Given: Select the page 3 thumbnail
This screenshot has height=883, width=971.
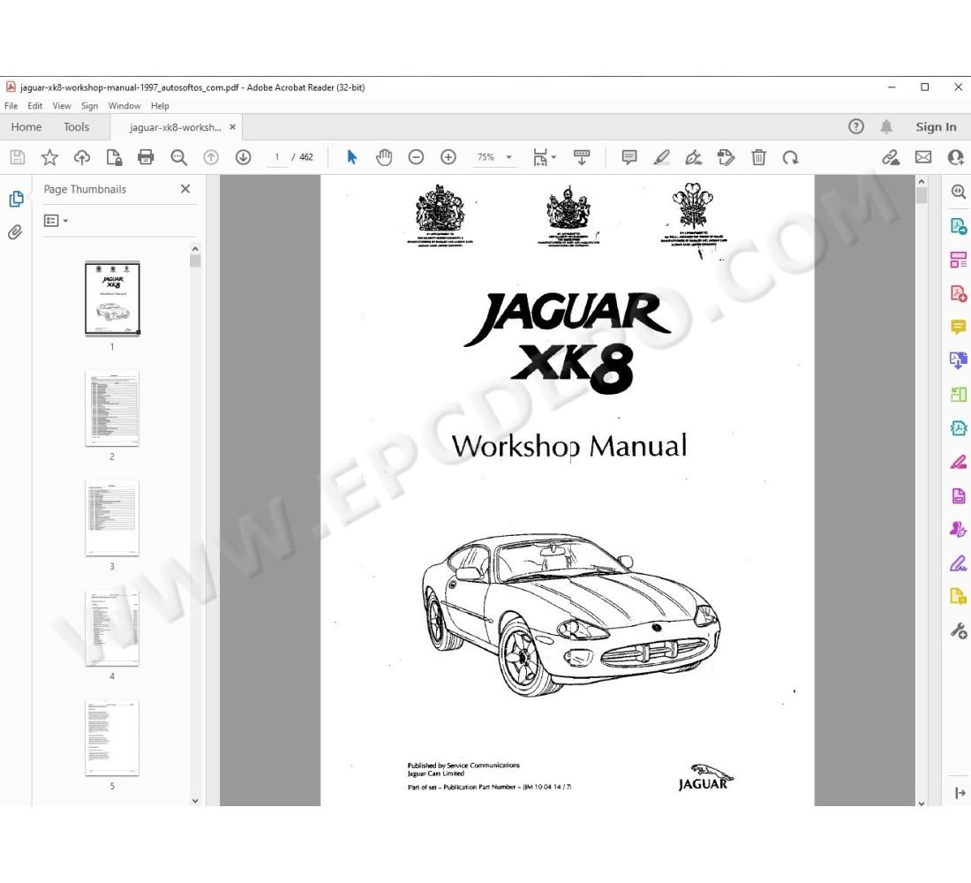Looking at the screenshot, I should click(x=112, y=518).
